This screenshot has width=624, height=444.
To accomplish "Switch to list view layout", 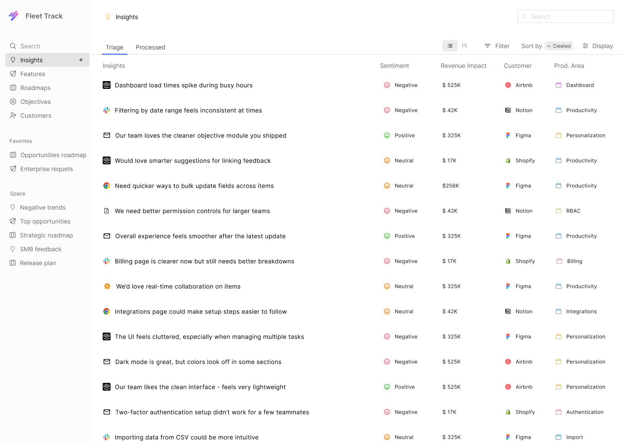I will 450,46.
